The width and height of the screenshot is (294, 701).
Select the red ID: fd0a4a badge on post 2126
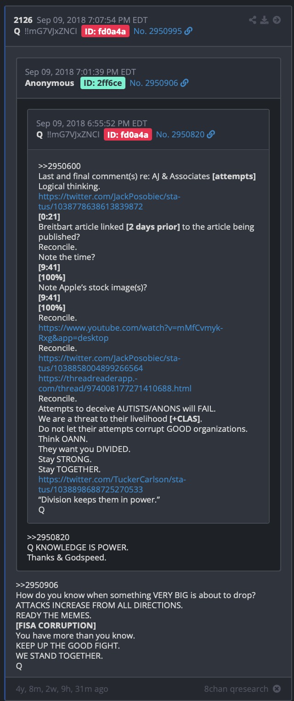106,31
